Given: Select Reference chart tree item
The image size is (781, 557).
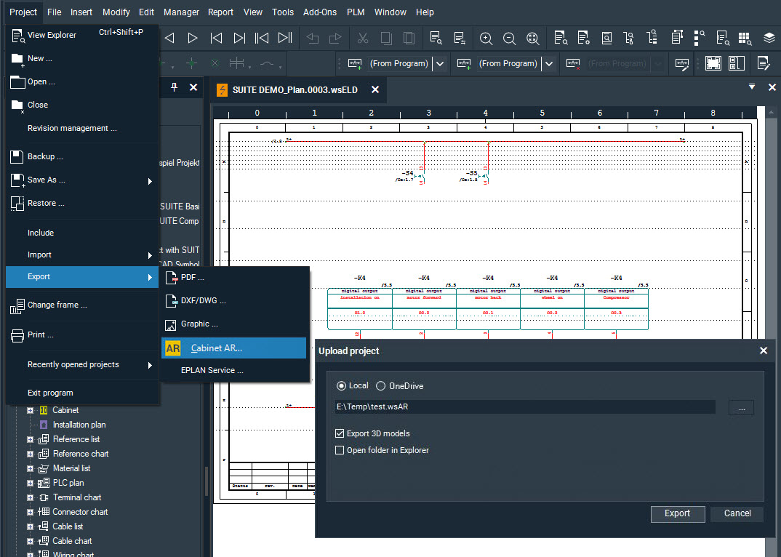Looking at the screenshot, I should (80, 454).
